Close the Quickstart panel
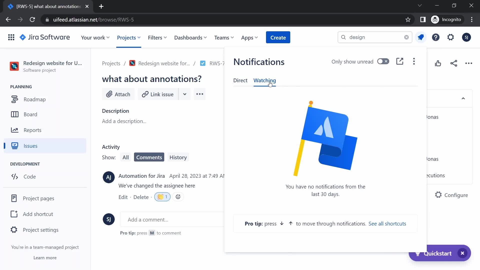The height and width of the screenshot is (270, 480). click(x=462, y=253)
